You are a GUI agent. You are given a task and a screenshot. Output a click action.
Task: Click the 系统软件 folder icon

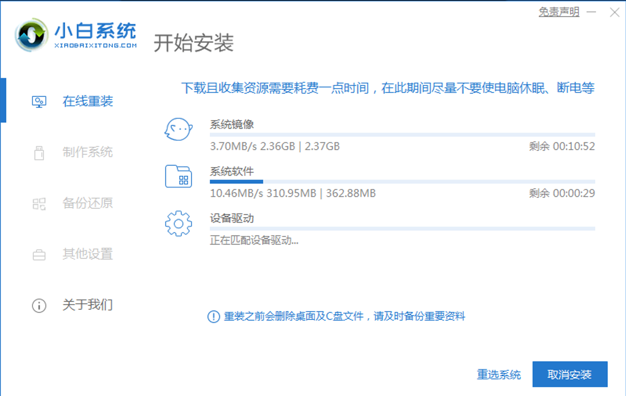179,177
